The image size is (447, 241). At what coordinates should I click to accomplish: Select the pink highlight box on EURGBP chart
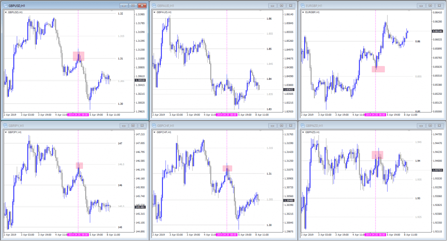pyautogui.click(x=378, y=69)
